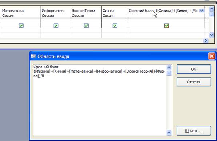Uncheck the Show box under Информатика column
This screenshot has width=217, height=141.
[56, 26]
